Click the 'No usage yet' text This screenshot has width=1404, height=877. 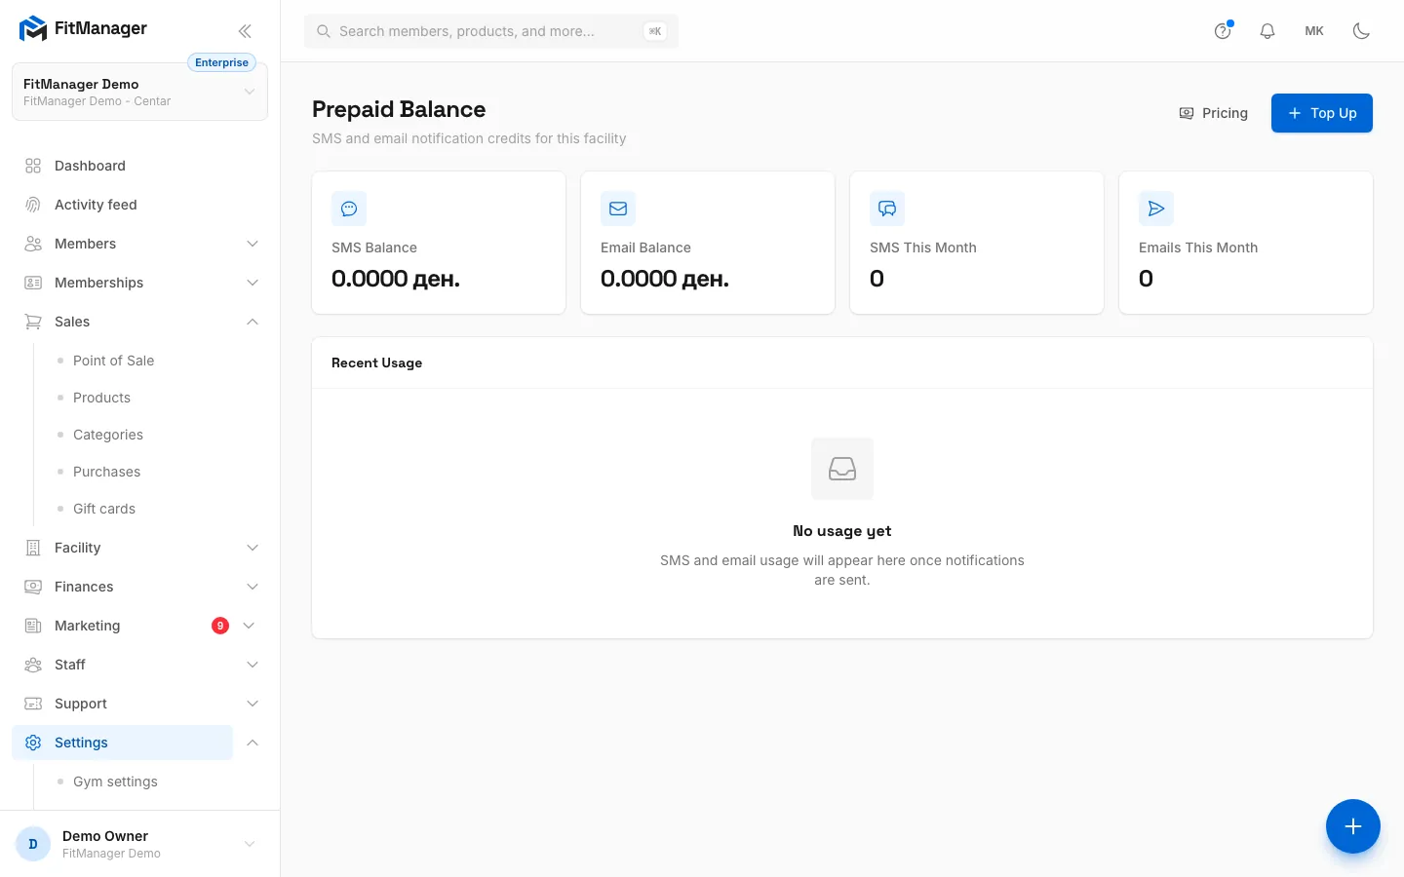(x=842, y=531)
